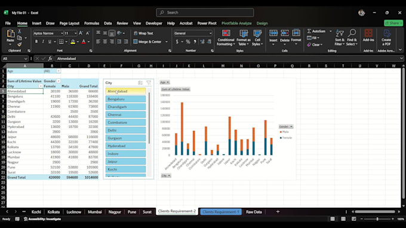Click Merge & Center button
The image size is (406, 228).
tap(147, 42)
